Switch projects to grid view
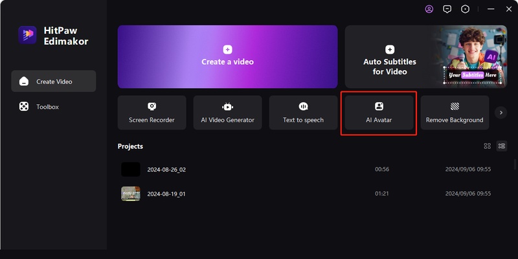Viewport: 518px width, 259px height. pyautogui.click(x=488, y=146)
